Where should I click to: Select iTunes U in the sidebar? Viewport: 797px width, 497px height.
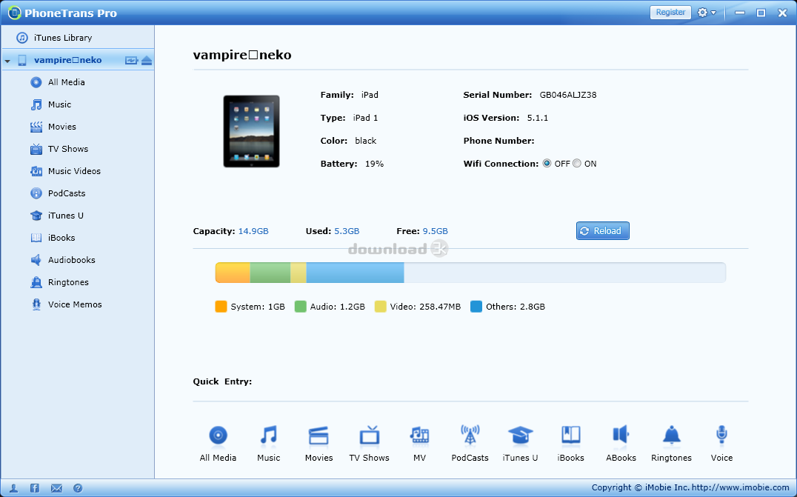(66, 216)
